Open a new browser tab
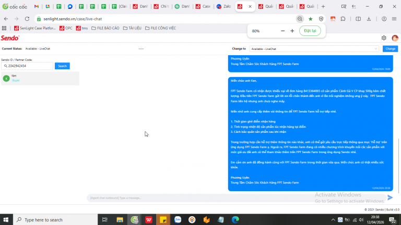 [x=323, y=7]
